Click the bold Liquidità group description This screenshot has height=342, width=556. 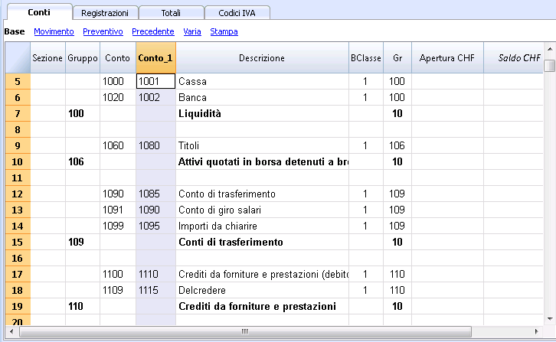pos(262,113)
